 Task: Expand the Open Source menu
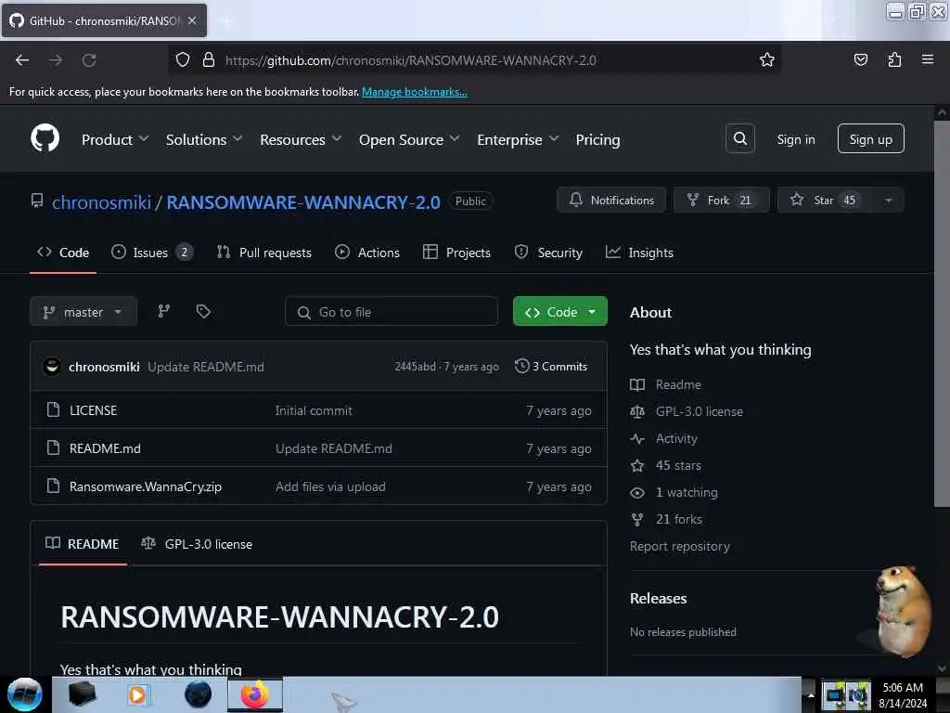pos(409,139)
